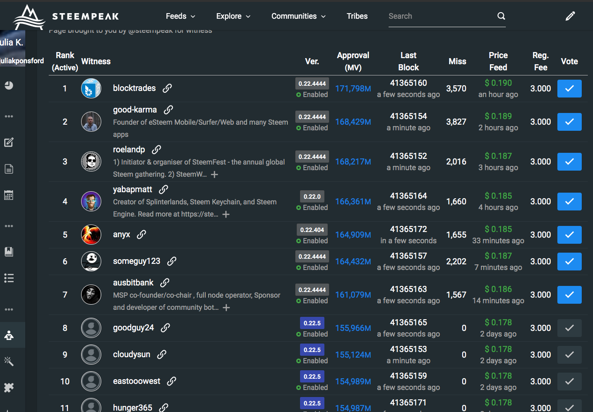Click blocktrades approval 171,798M value
This screenshot has width=593, height=412.
(353, 89)
